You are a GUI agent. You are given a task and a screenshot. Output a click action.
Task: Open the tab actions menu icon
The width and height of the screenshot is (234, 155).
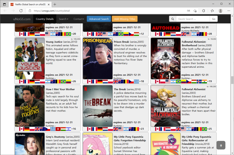4,4
